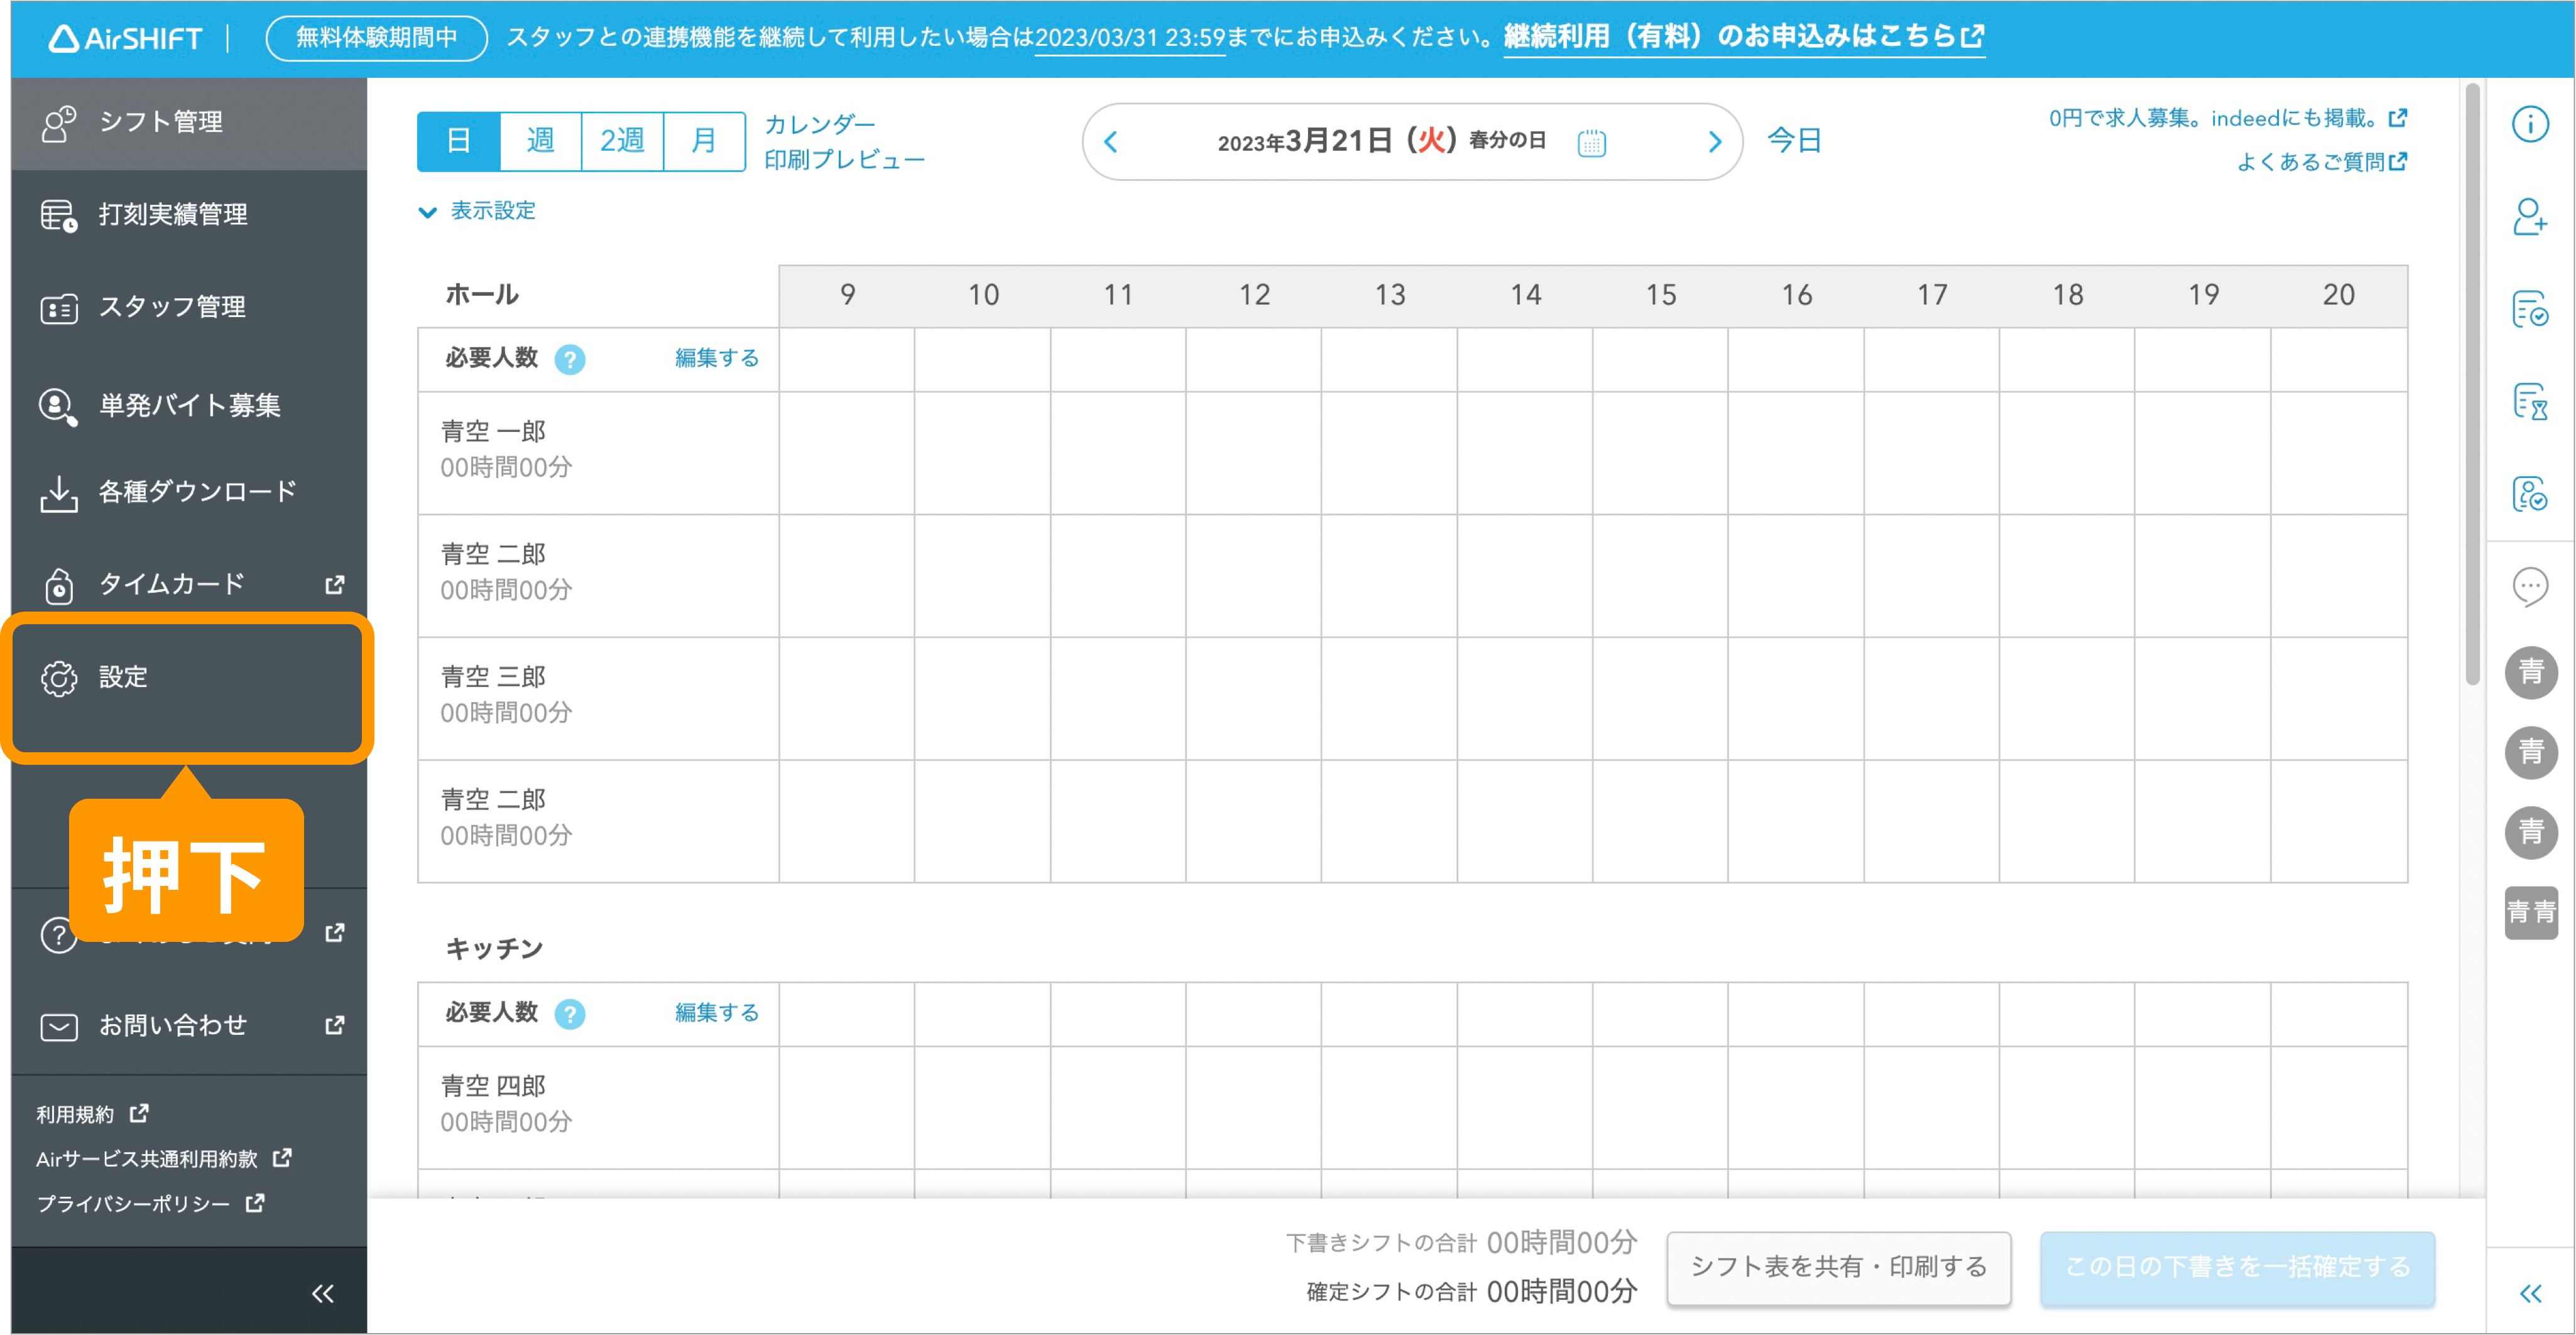This screenshot has width=2576, height=1335.
Task: Select the 日 daily view tab
Action: [458, 141]
